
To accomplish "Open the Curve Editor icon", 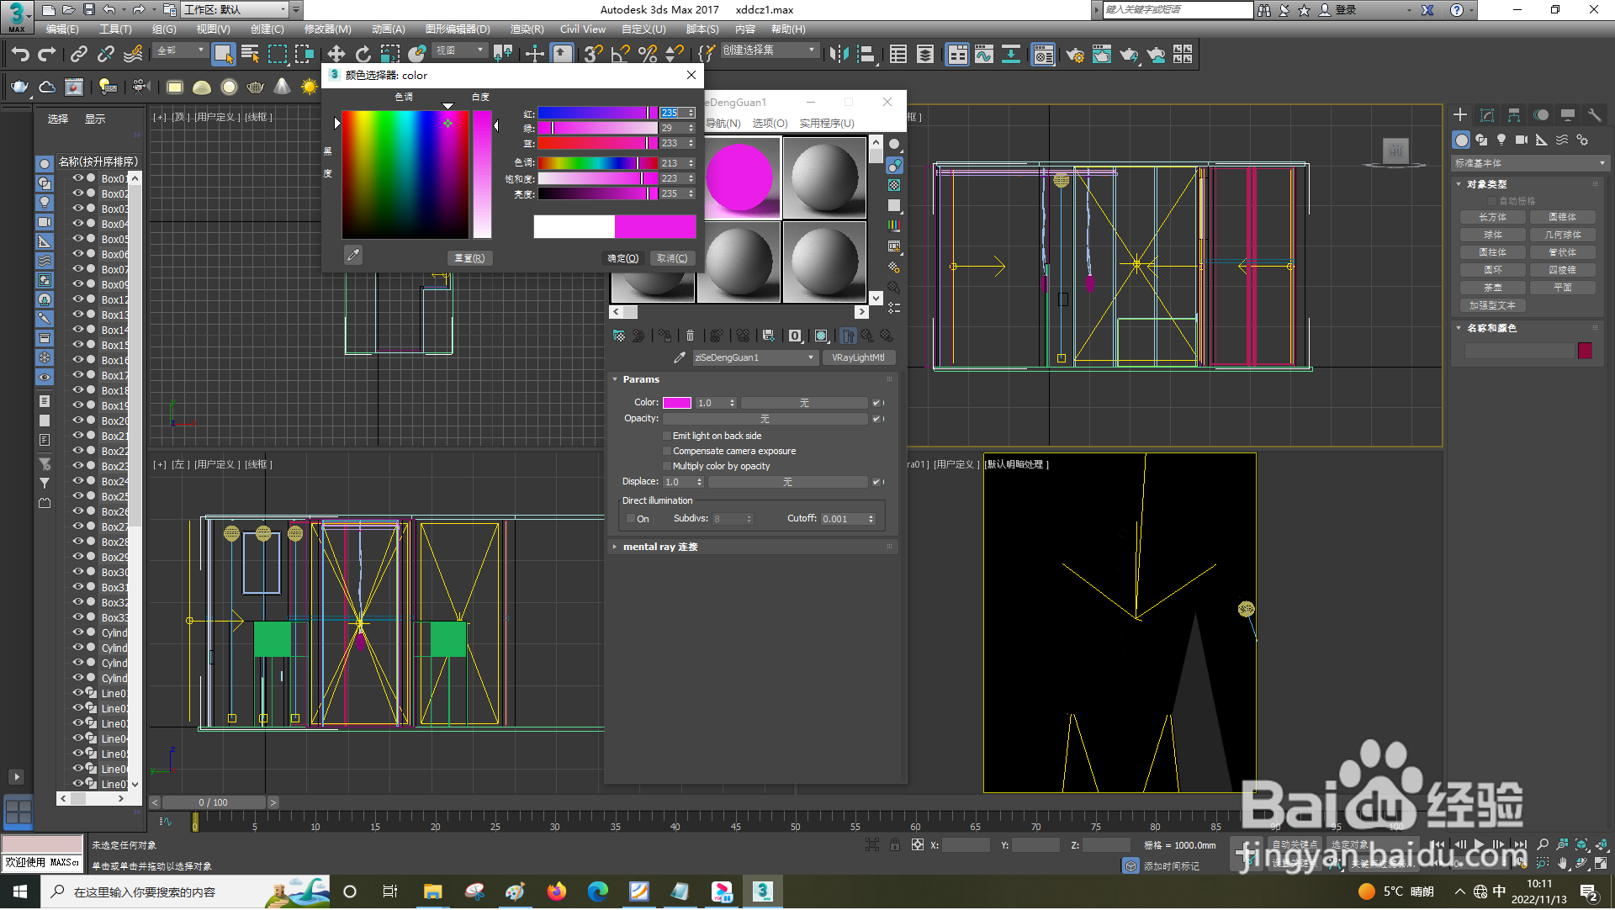I will click(984, 55).
